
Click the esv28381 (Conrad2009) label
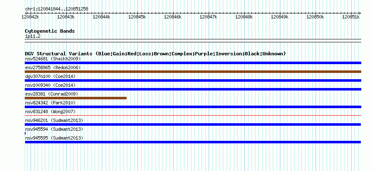tap(52, 94)
